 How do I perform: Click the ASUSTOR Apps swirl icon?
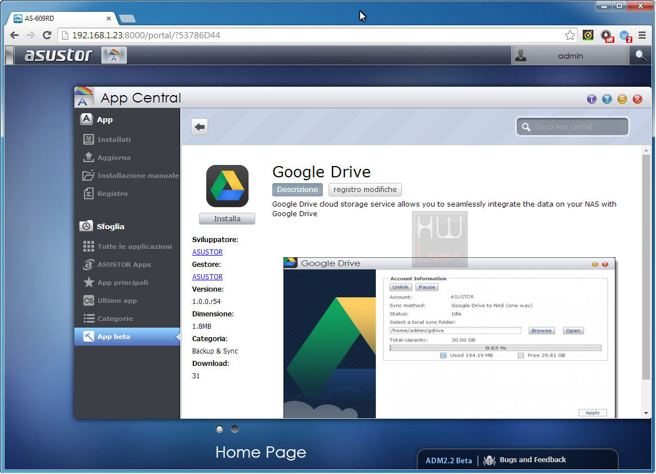[88, 265]
